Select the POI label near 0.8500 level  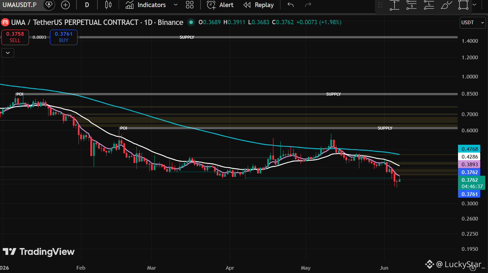20,94
